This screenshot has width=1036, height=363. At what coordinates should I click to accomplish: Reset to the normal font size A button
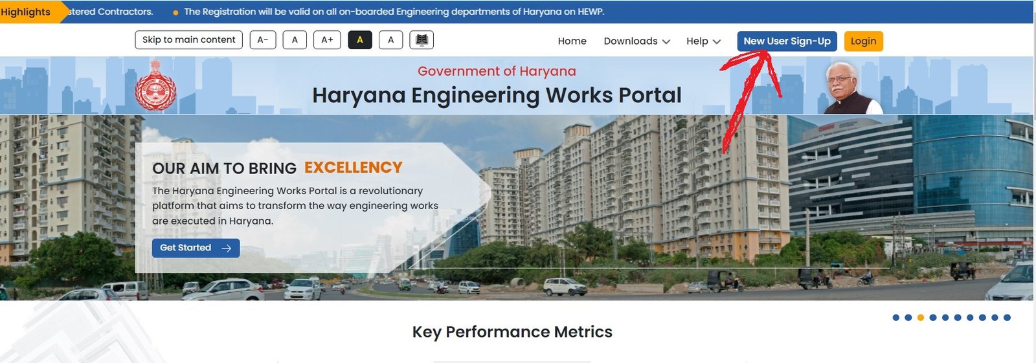click(295, 40)
